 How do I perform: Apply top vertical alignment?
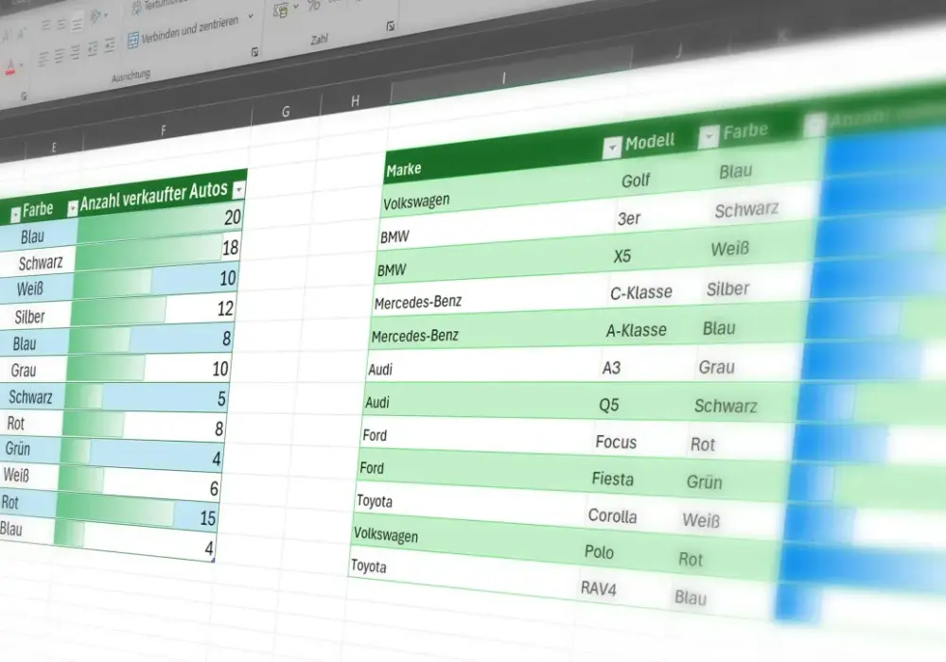(x=46, y=26)
